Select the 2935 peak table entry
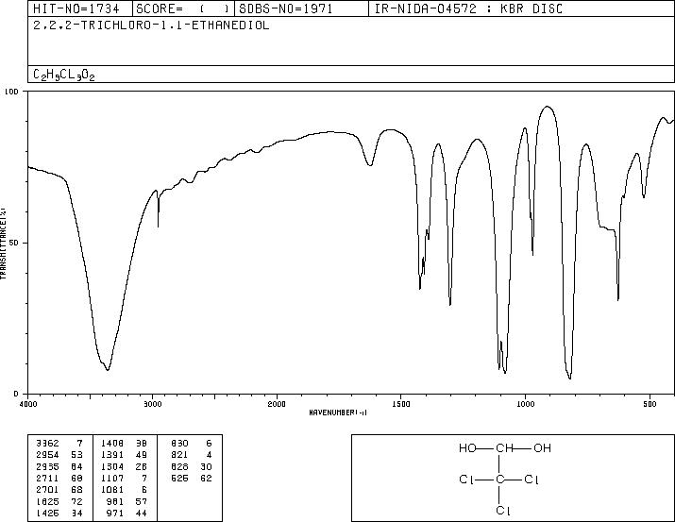Image resolution: width=675 pixels, height=522 pixels. click(x=59, y=467)
